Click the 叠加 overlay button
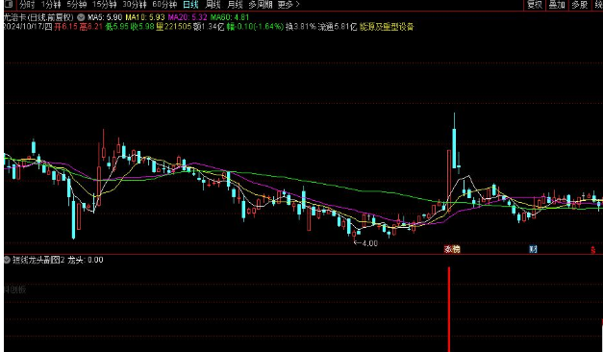Image resolution: width=603 pixels, height=352 pixels. click(x=557, y=5)
